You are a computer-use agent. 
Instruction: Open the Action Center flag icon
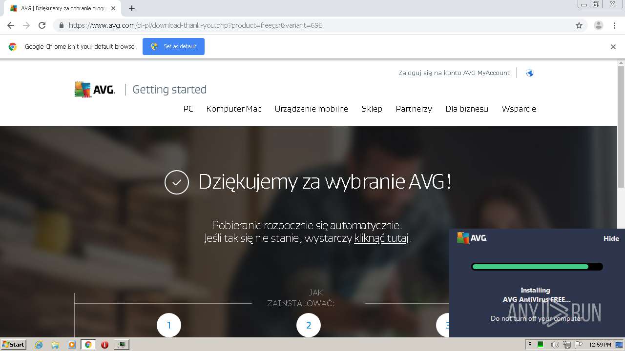579,345
